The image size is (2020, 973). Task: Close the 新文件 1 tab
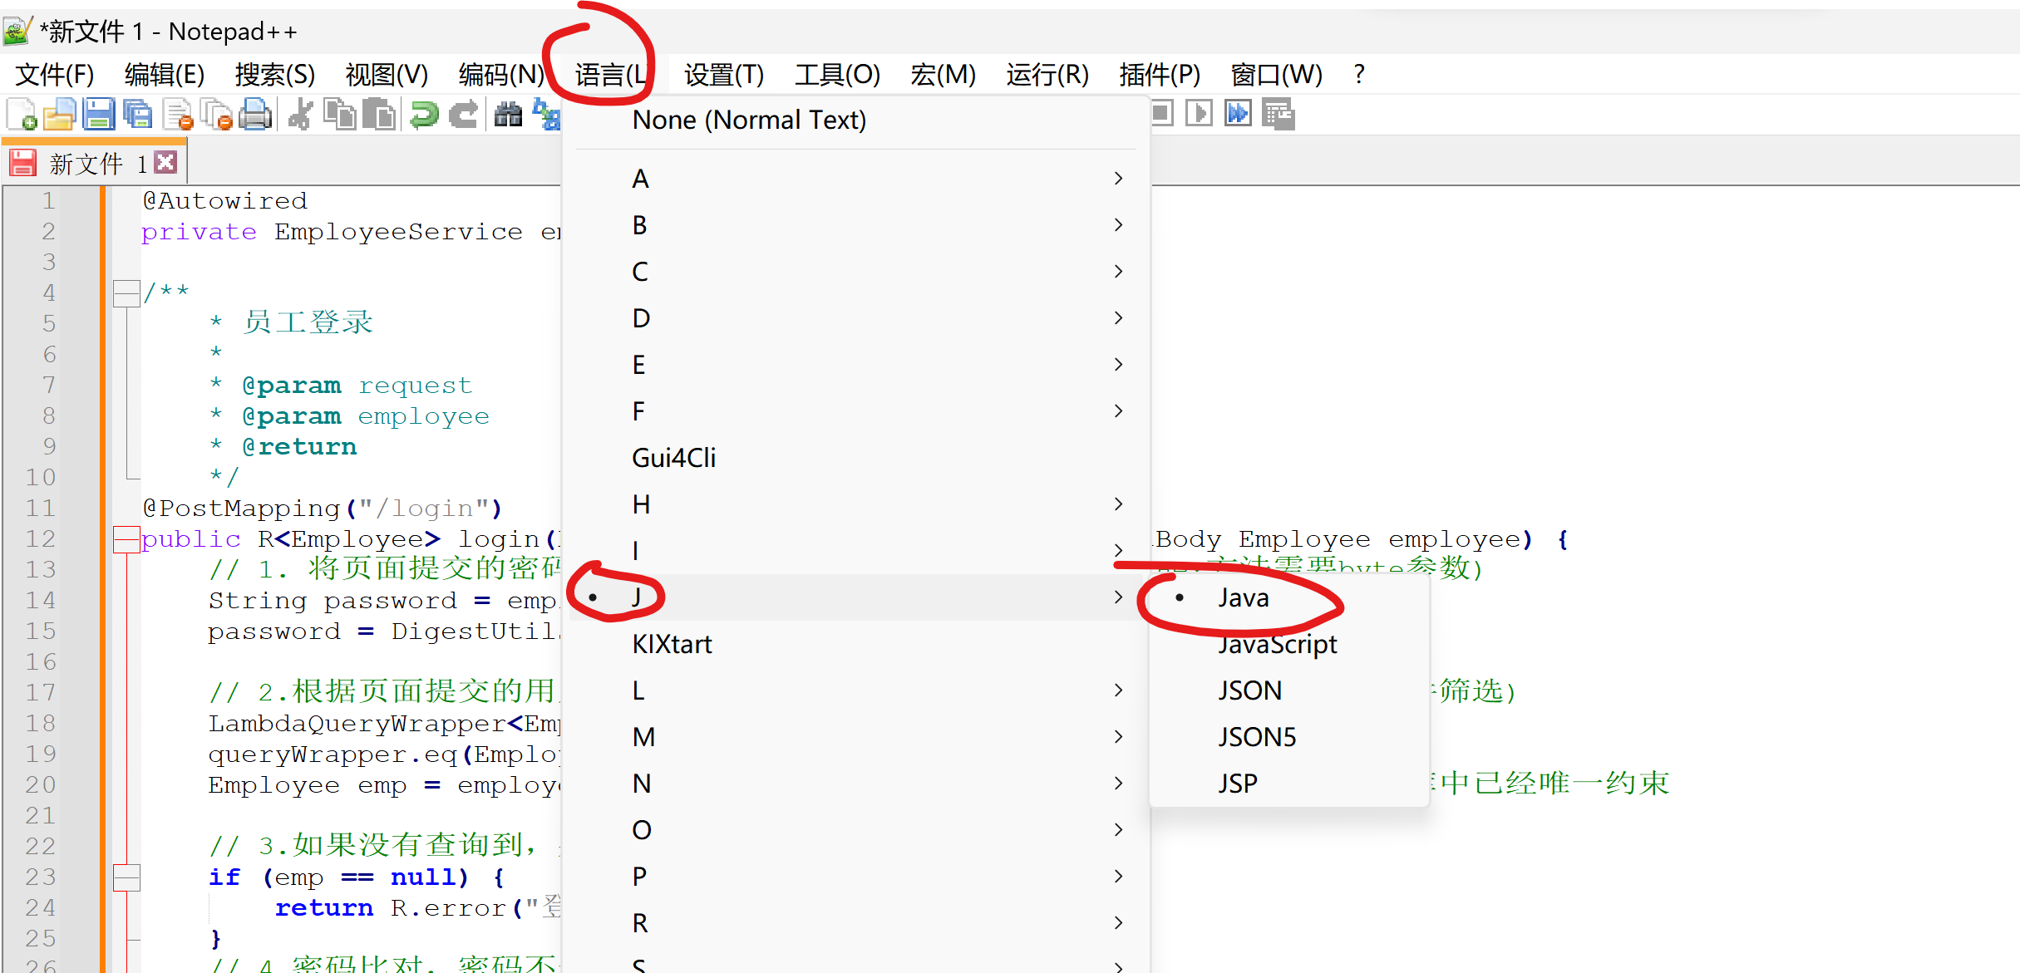click(x=166, y=163)
